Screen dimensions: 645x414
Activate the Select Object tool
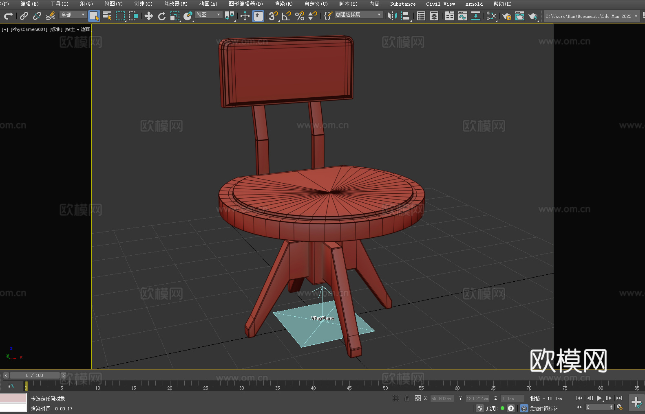(94, 16)
